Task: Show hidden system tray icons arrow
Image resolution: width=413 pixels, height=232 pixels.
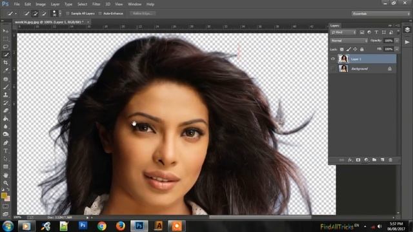Action: click(x=365, y=226)
